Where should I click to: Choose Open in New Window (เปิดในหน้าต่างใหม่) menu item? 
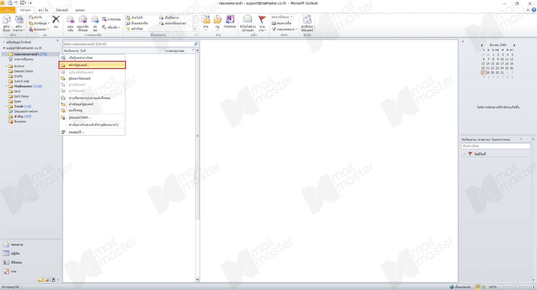pos(92,58)
